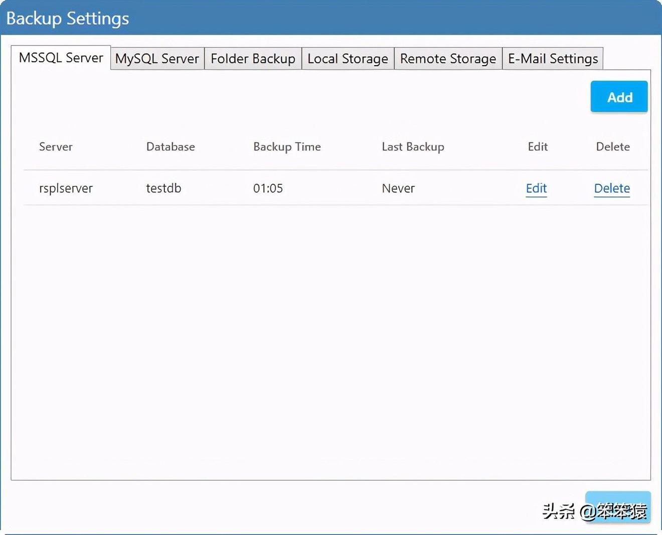The width and height of the screenshot is (662, 535).
Task: Click the Backup Time column header
Action: [x=287, y=147]
